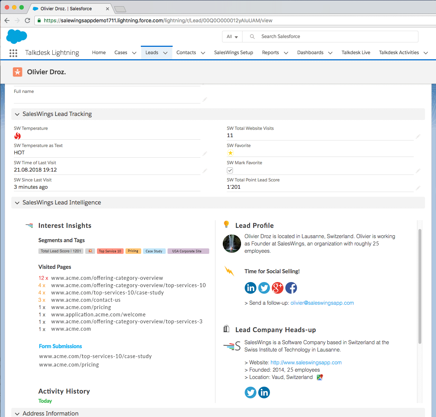Click the search magnifier icon

point(252,37)
